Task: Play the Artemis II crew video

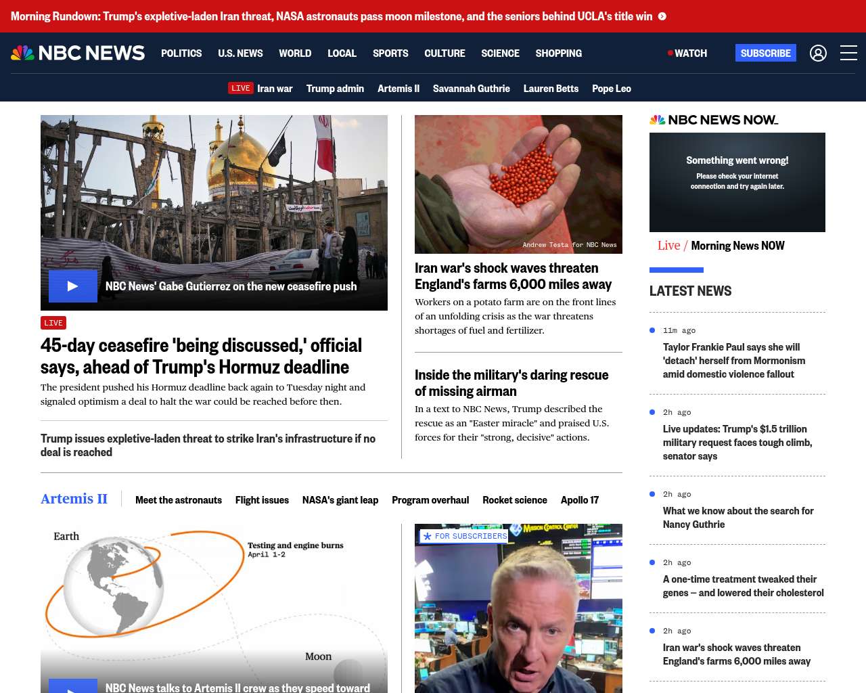Action: (x=73, y=686)
